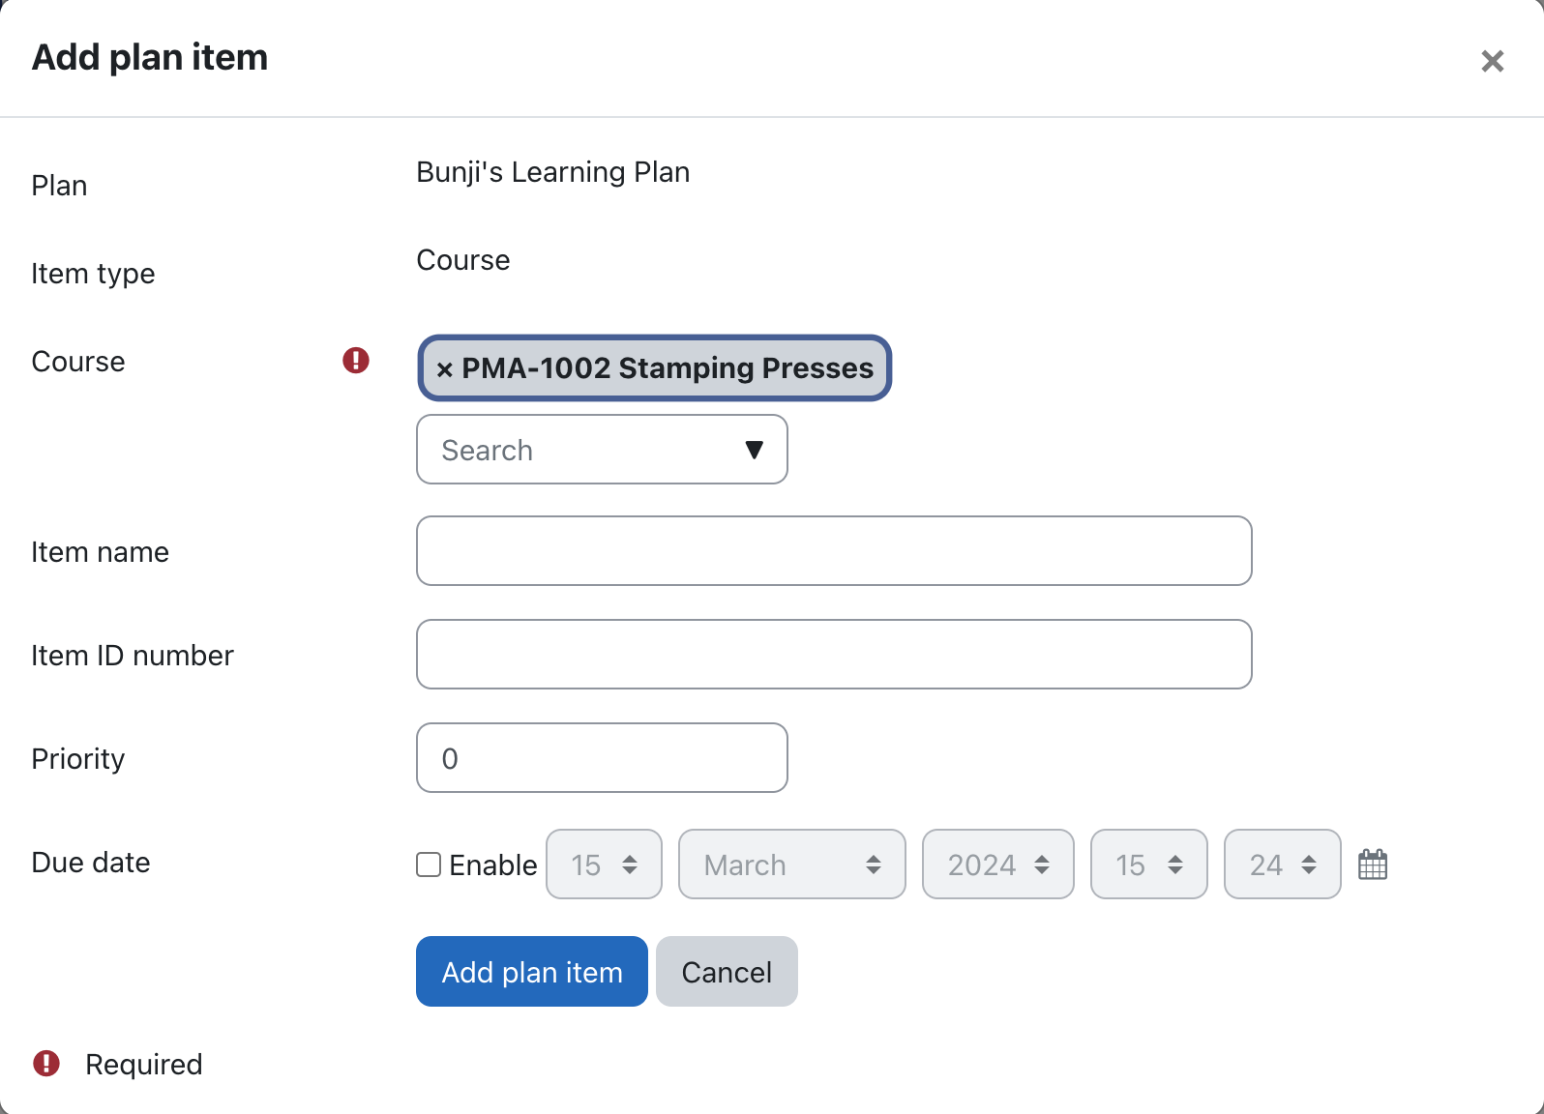Open the due date minute dropdown

pos(1282,865)
